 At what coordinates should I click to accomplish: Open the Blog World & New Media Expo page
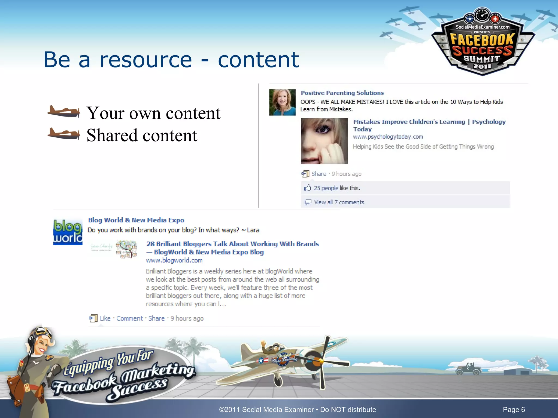click(x=136, y=220)
